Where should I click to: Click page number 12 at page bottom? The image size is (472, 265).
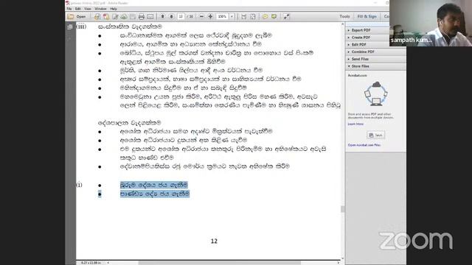214,241
